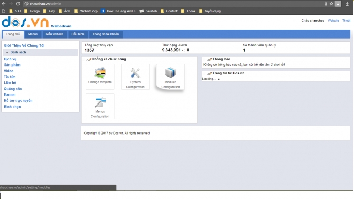The image size is (354, 199).
Task: Open the Change template icon tile
Action: pos(100,77)
